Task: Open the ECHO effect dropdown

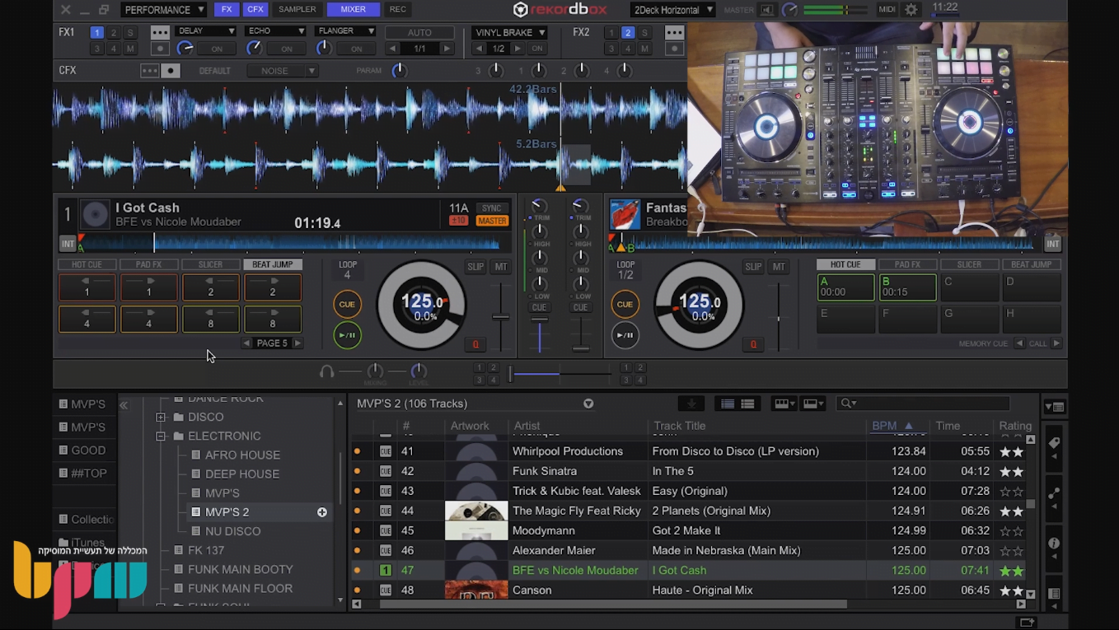Action: [x=275, y=31]
